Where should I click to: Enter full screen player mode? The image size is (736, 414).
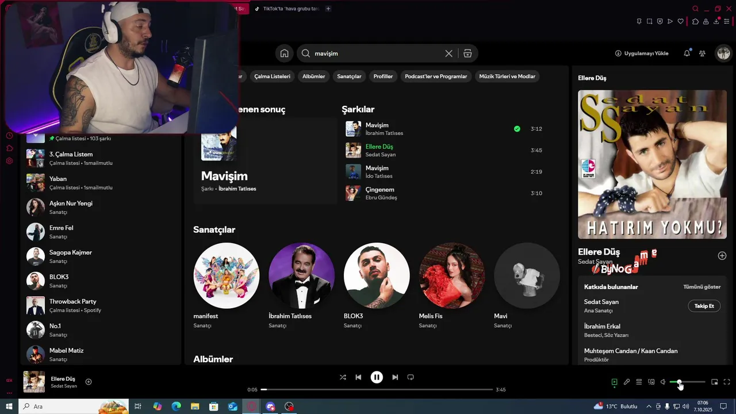point(727,382)
